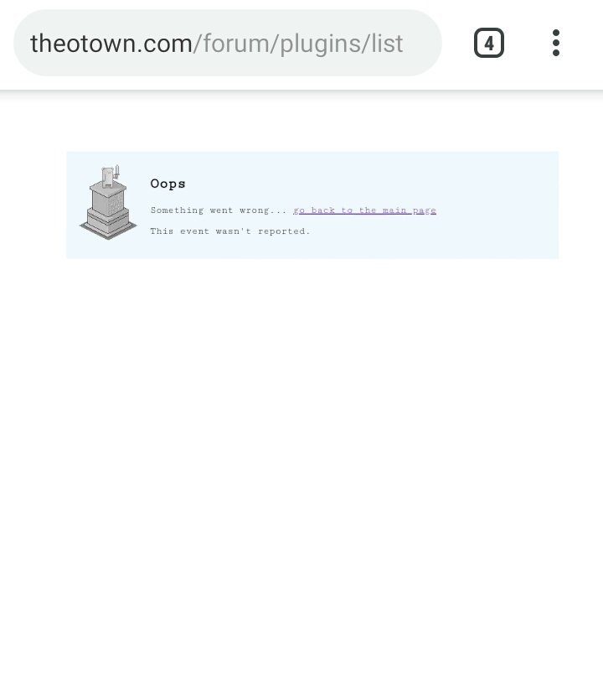Tap the word 'reported.' in the notice
The image size is (603, 695).
click(x=284, y=231)
